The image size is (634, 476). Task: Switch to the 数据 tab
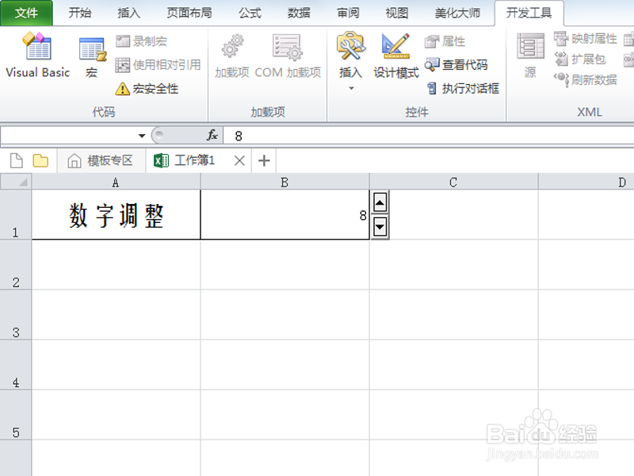(299, 13)
